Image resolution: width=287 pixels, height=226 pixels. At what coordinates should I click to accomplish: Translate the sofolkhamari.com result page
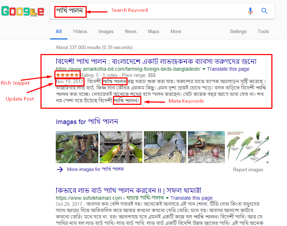[x=191, y=198]
